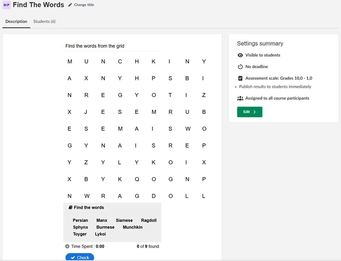Click Publish results to students immediately text
341x261 pixels.
[275, 87]
